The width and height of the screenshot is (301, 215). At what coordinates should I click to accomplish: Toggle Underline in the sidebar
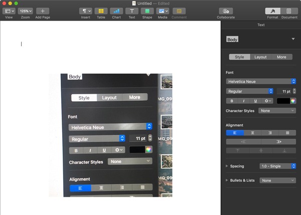(x=255, y=101)
